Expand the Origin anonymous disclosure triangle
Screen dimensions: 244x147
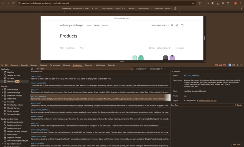tap(184, 100)
